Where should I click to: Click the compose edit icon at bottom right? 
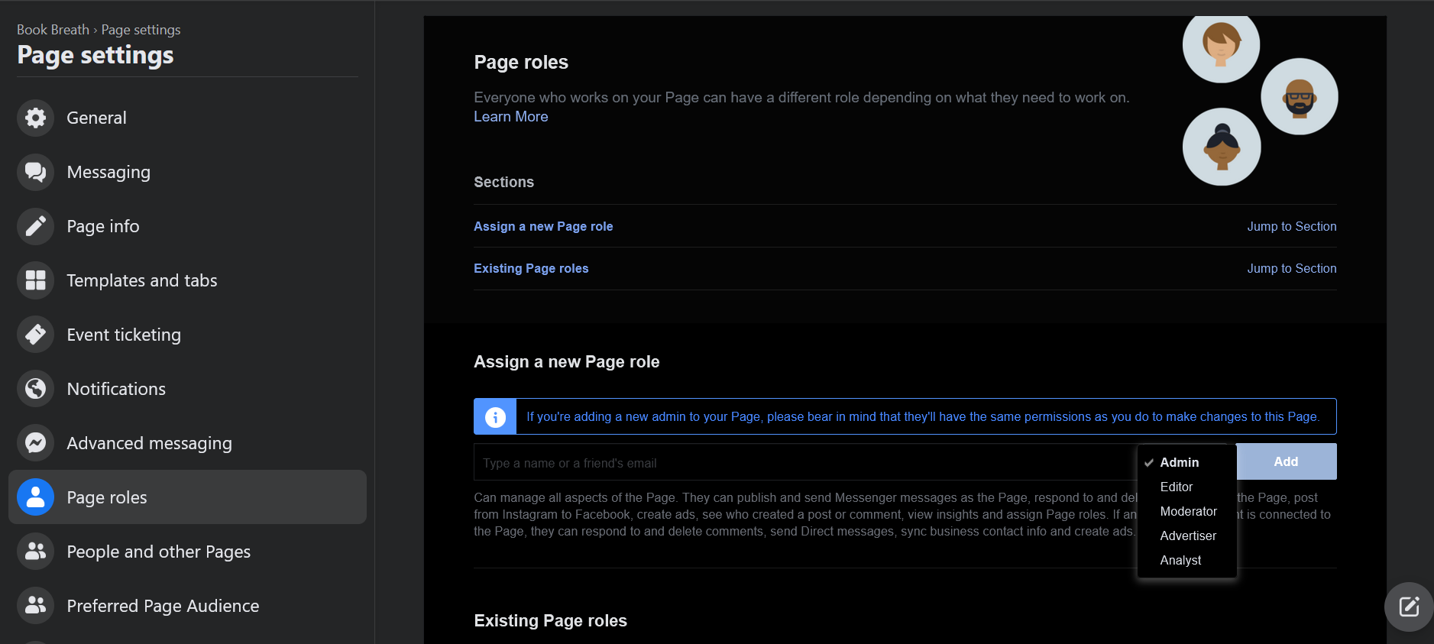(1408, 607)
